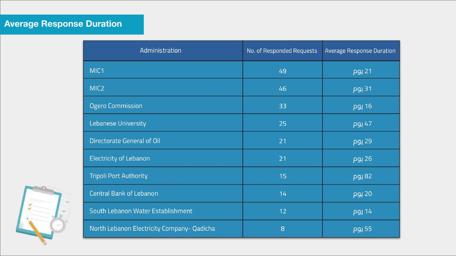The width and height of the screenshot is (456, 256).
Task: Select the Lebanese University cell
Action: pos(163,123)
